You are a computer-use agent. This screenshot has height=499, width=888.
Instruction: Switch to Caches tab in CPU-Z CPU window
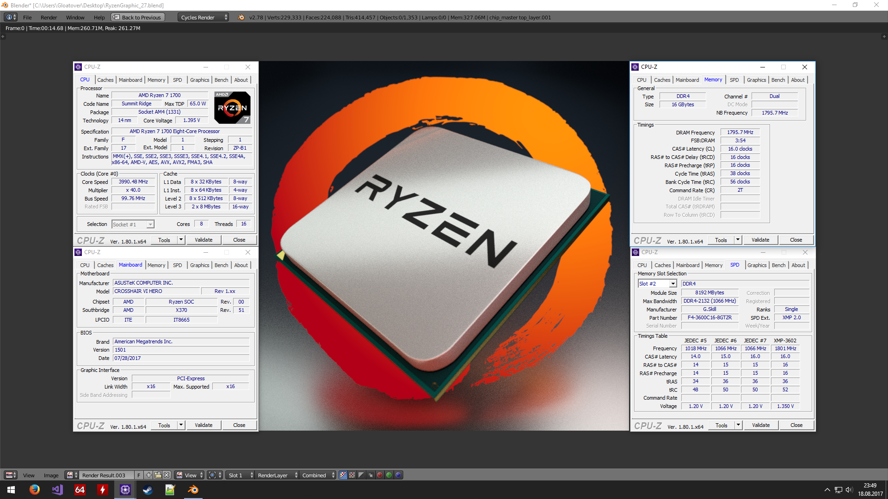point(105,80)
